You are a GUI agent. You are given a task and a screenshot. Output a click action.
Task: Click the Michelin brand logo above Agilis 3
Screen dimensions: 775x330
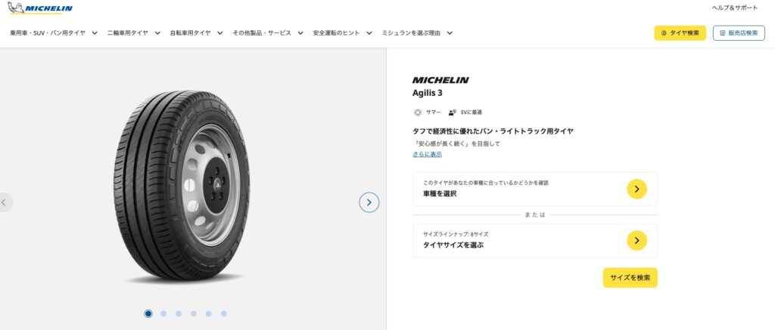[440, 80]
